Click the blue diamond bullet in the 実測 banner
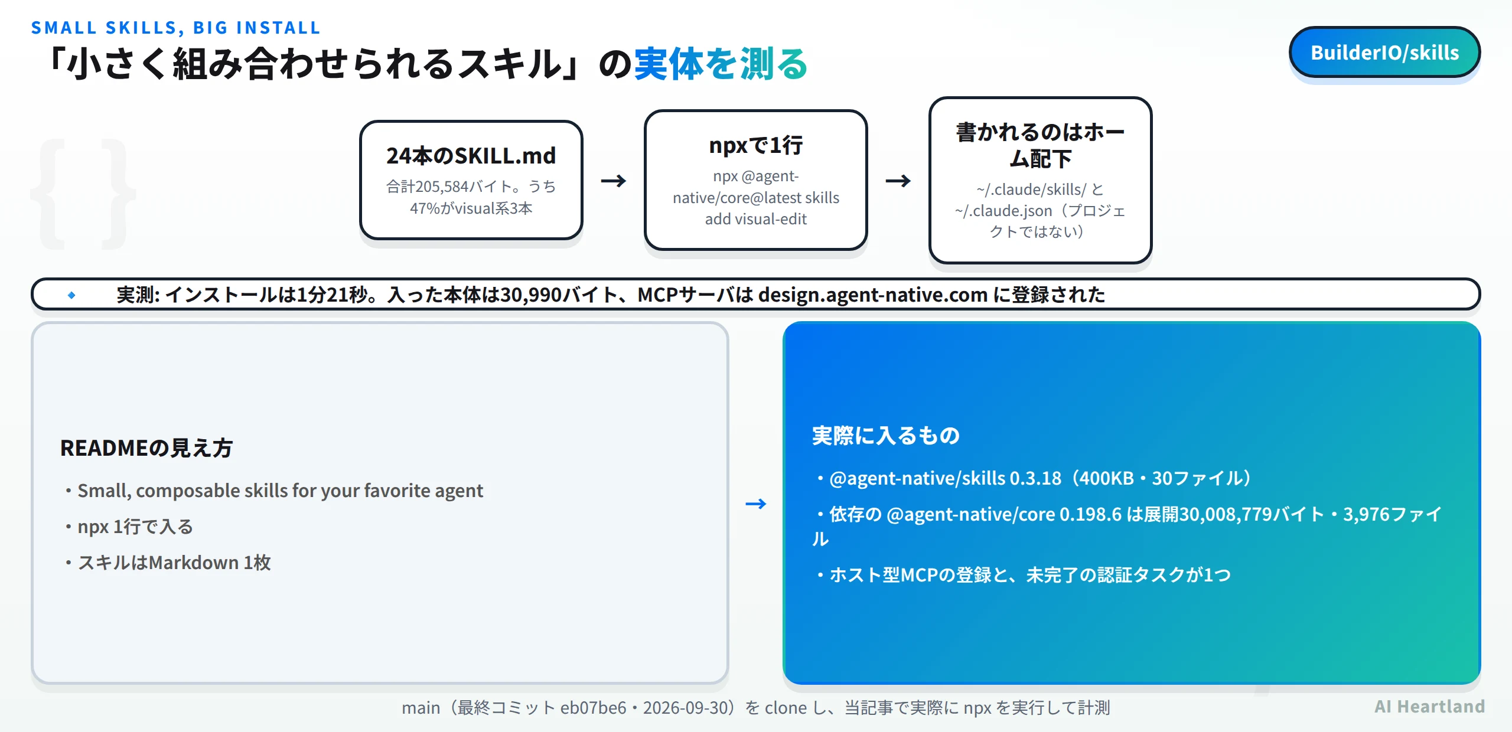This screenshot has width=1512, height=732. click(71, 295)
